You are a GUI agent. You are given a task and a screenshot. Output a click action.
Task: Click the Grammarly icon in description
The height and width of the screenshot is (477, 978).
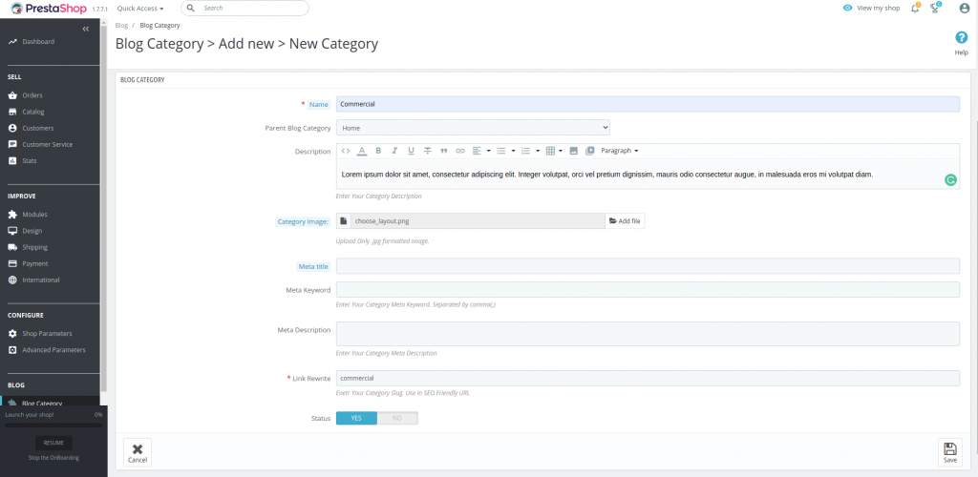[x=950, y=180]
